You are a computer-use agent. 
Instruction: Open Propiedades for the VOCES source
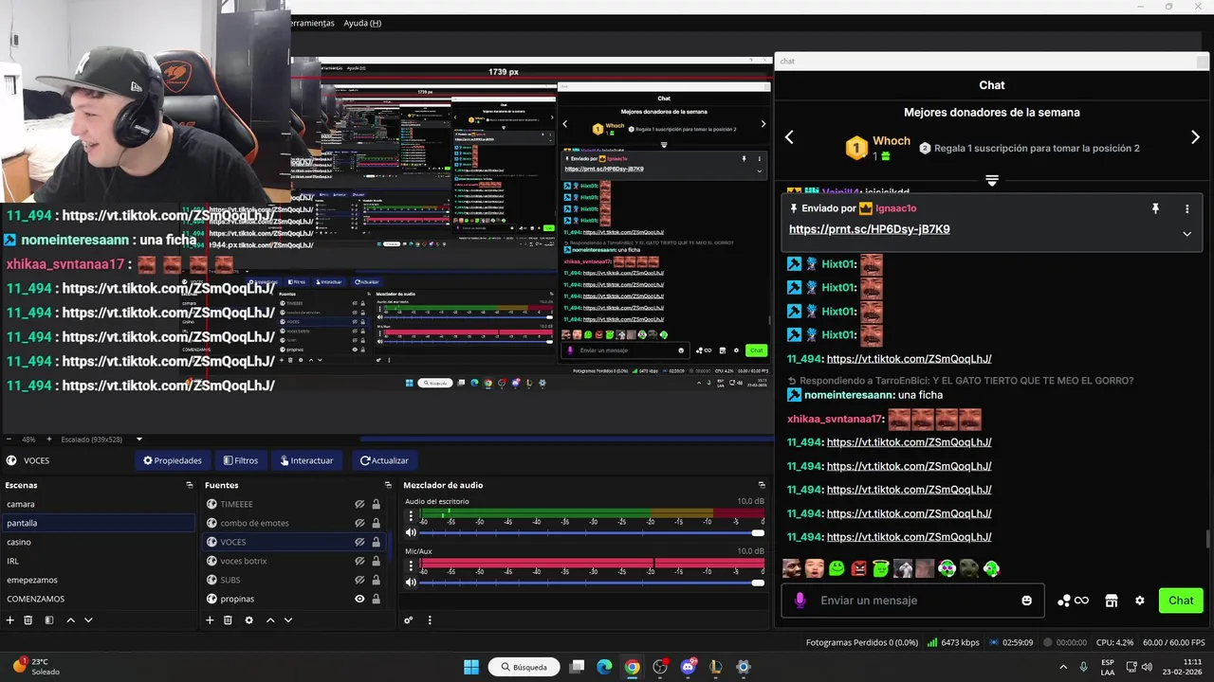(x=173, y=460)
